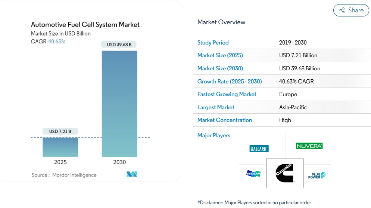Click the USD 7.21 B bar label
The width and height of the screenshot is (371, 208).
[x=60, y=131]
